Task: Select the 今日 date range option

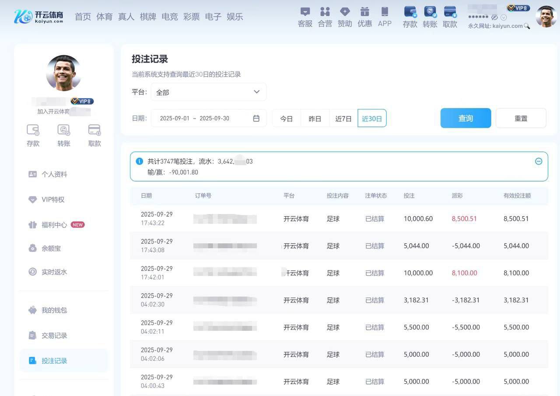Action: tap(287, 119)
